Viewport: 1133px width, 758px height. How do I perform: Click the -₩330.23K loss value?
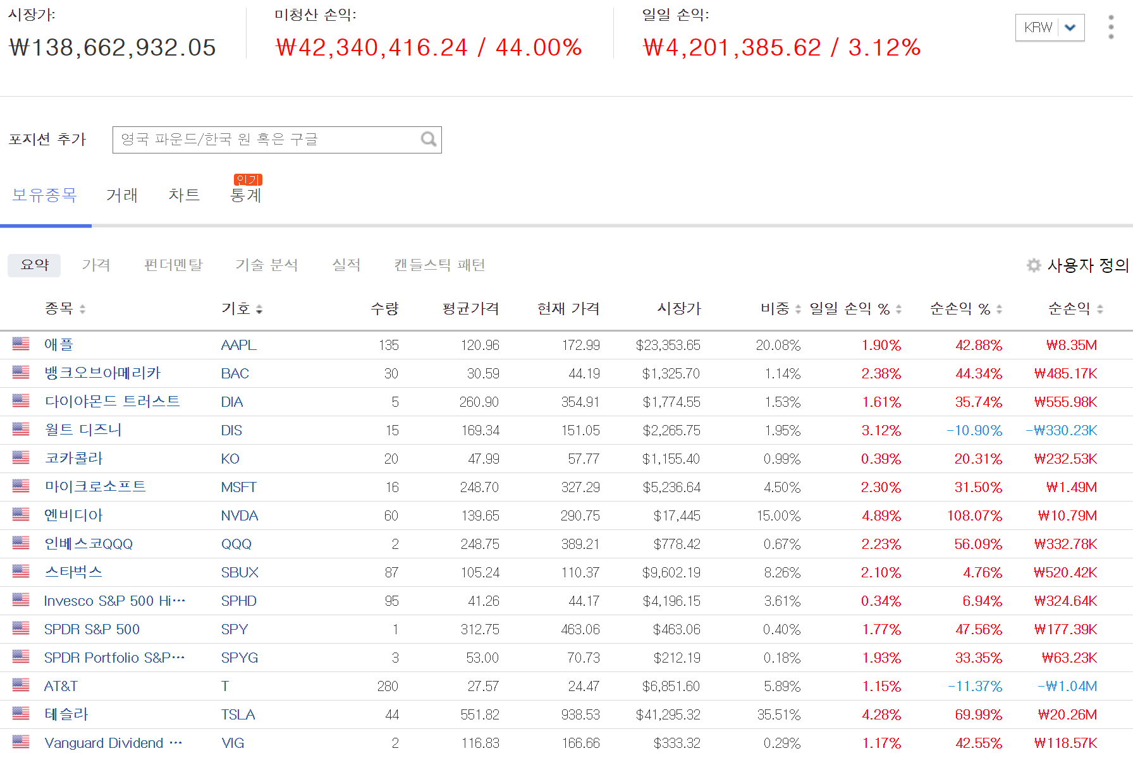click(1062, 430)
